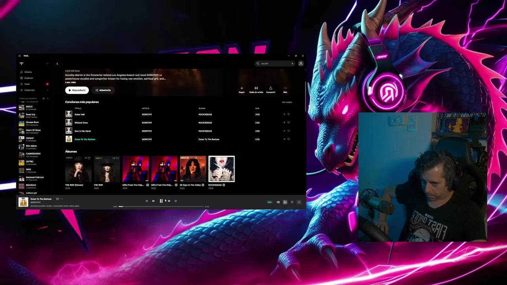This screenshot has width=507, height=285.
Task: Open the TIDAL hamburger menu
Action: coord(19,56)
